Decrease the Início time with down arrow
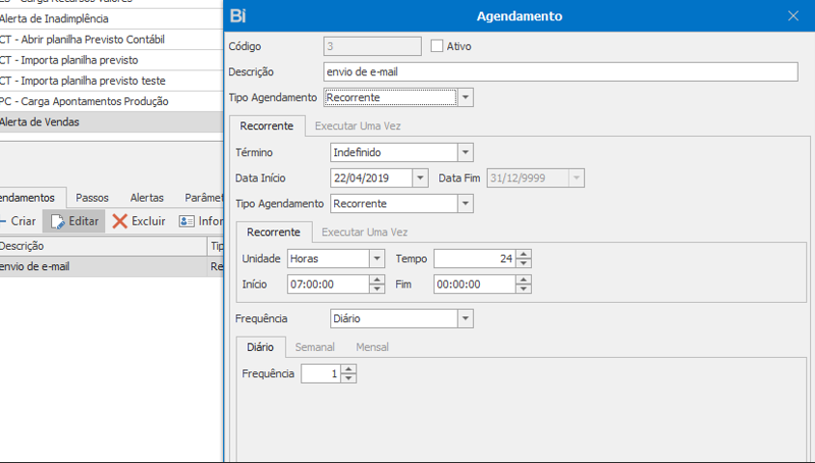 click(377, 288)
